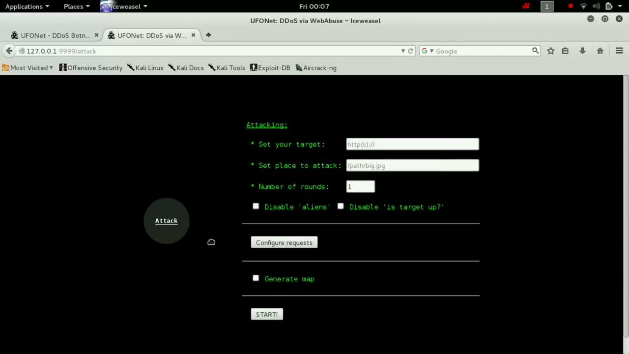Open the Exploit-DB bookmark
This screenshot has height=354, width=629.
point(270,68)
